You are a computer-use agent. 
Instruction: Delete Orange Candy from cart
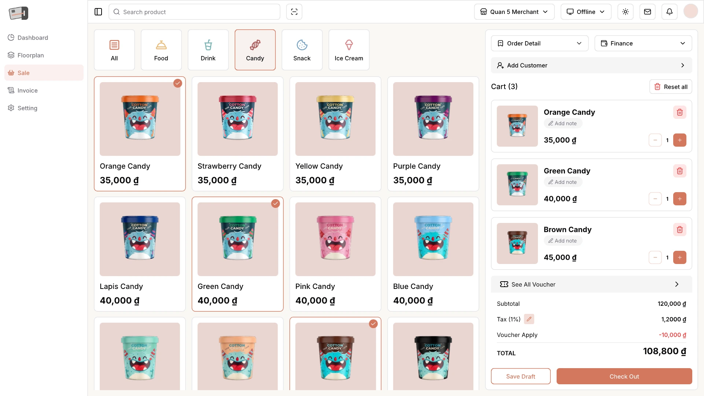680,112
